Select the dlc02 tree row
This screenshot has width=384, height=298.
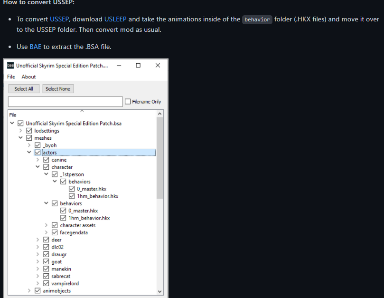coord(57,247)
